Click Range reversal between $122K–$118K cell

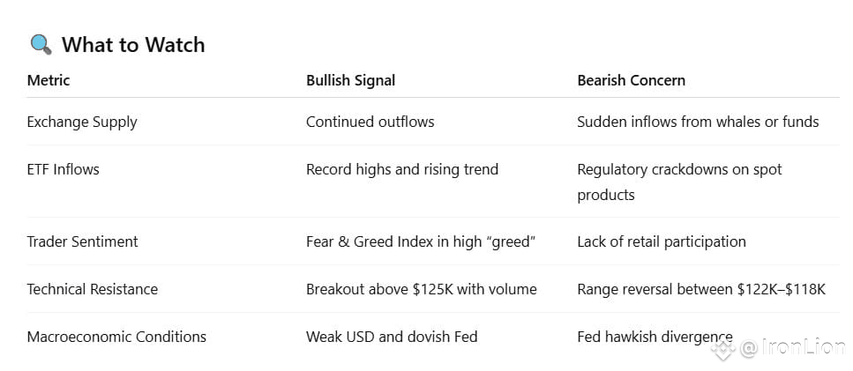701,289
